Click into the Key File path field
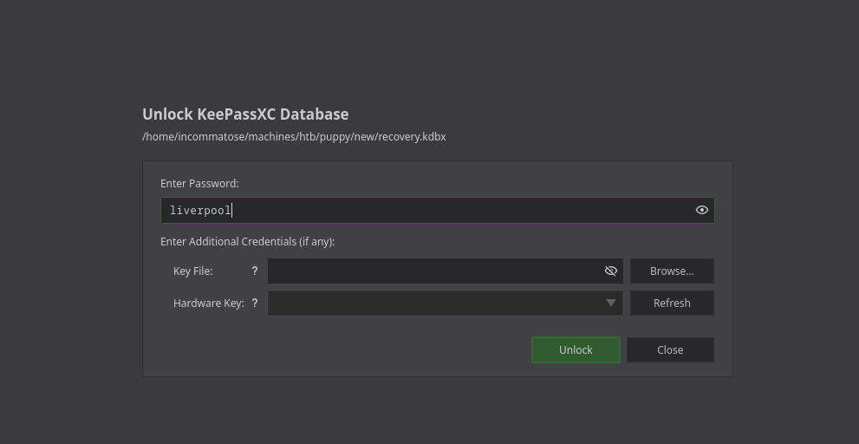Viewport: 859px width, 444px height. (x=433, y=271)
